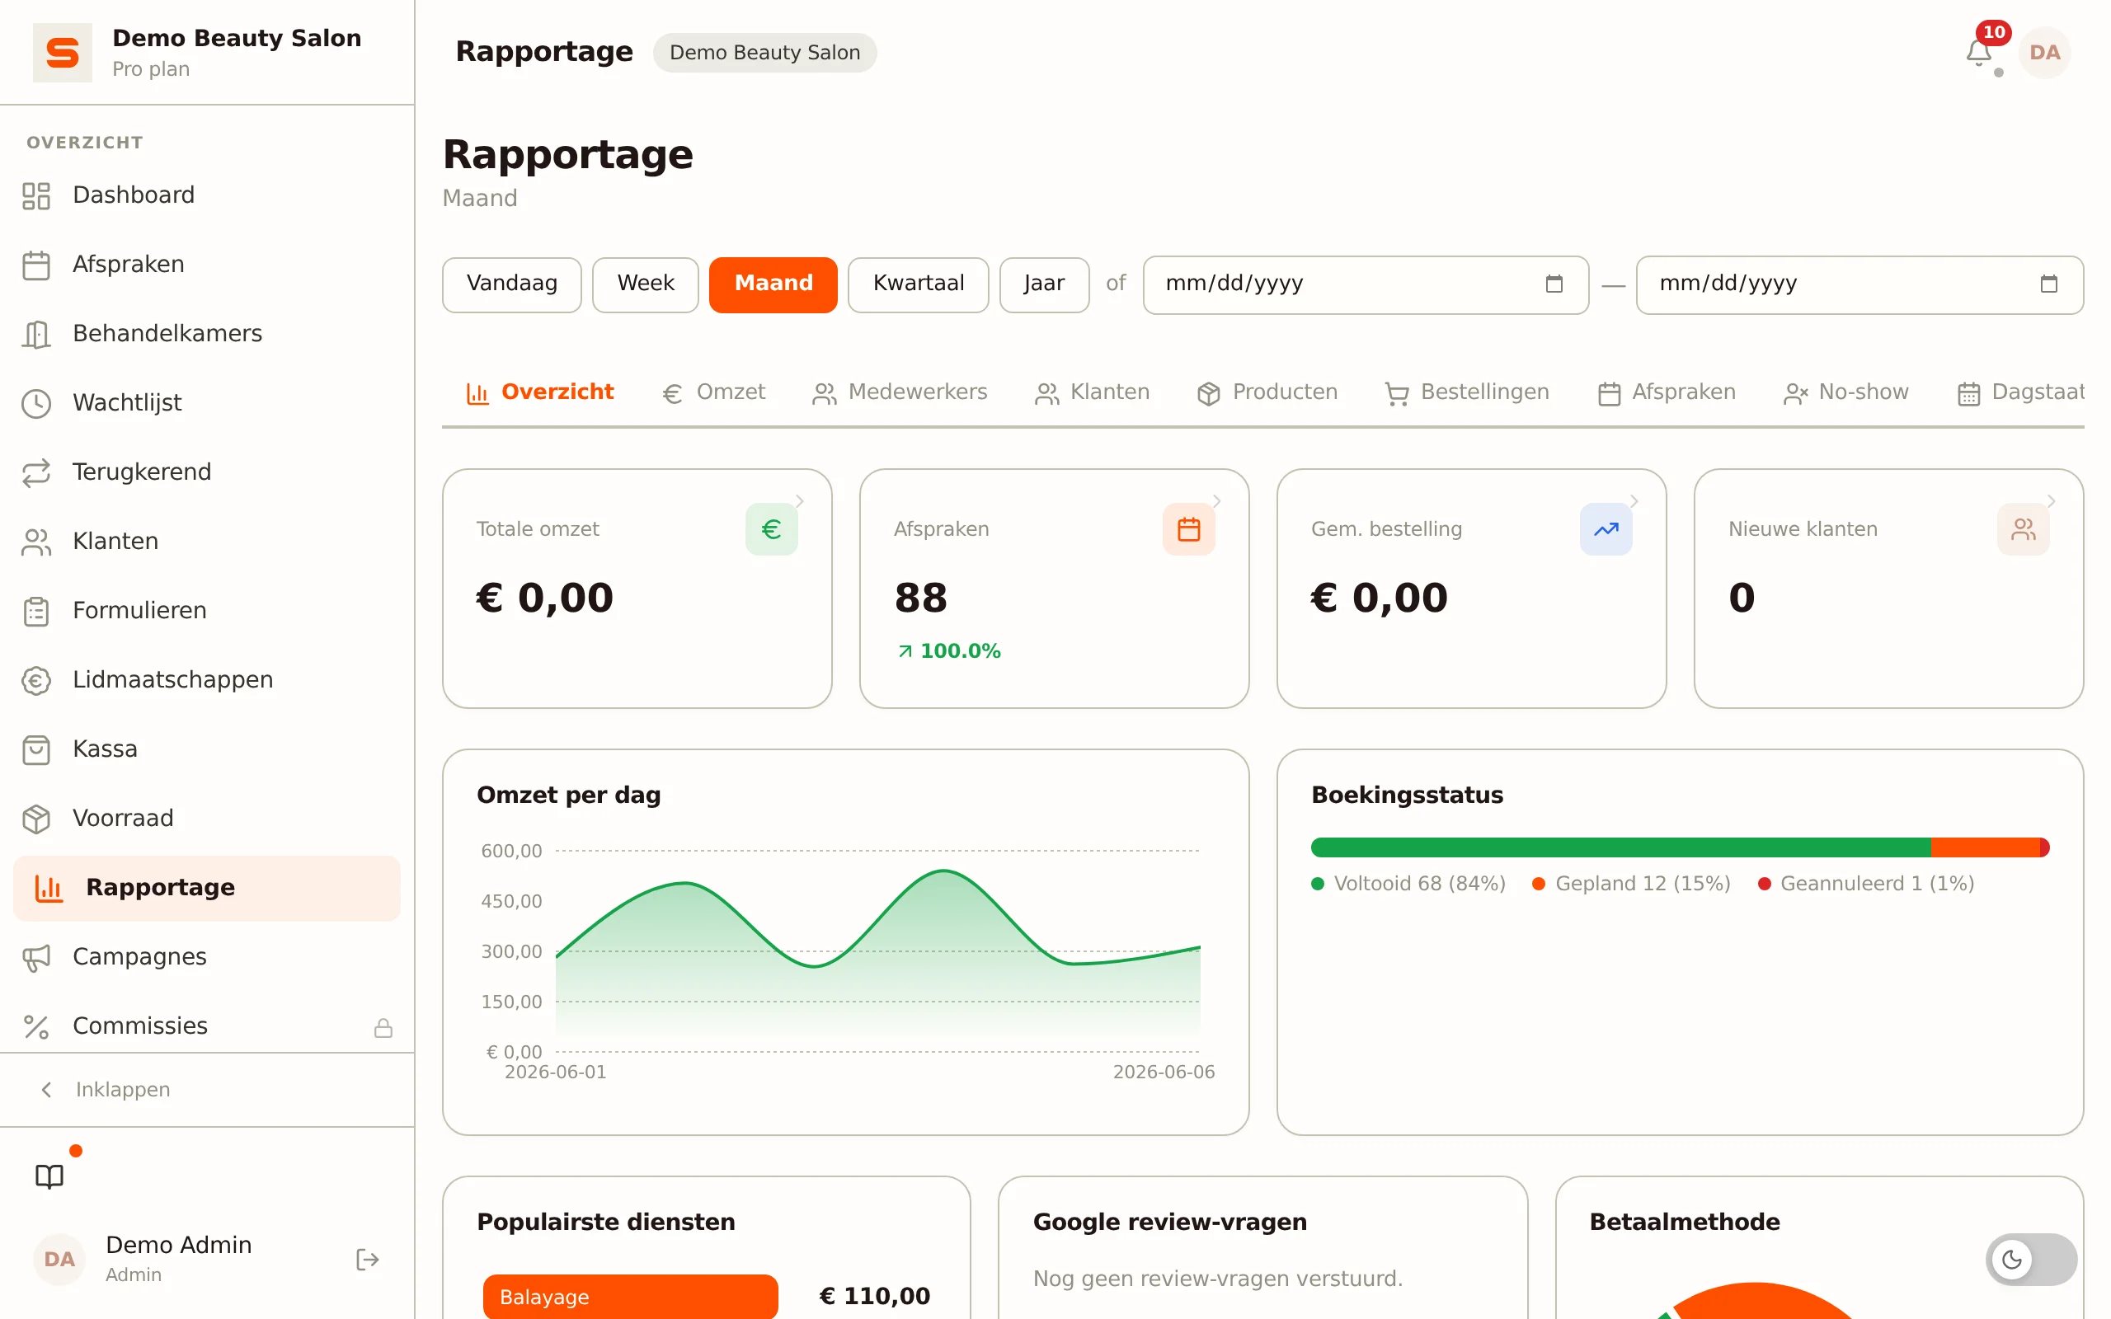Switch to the Overzicht tab
2111x1319 pixels.
540,392
